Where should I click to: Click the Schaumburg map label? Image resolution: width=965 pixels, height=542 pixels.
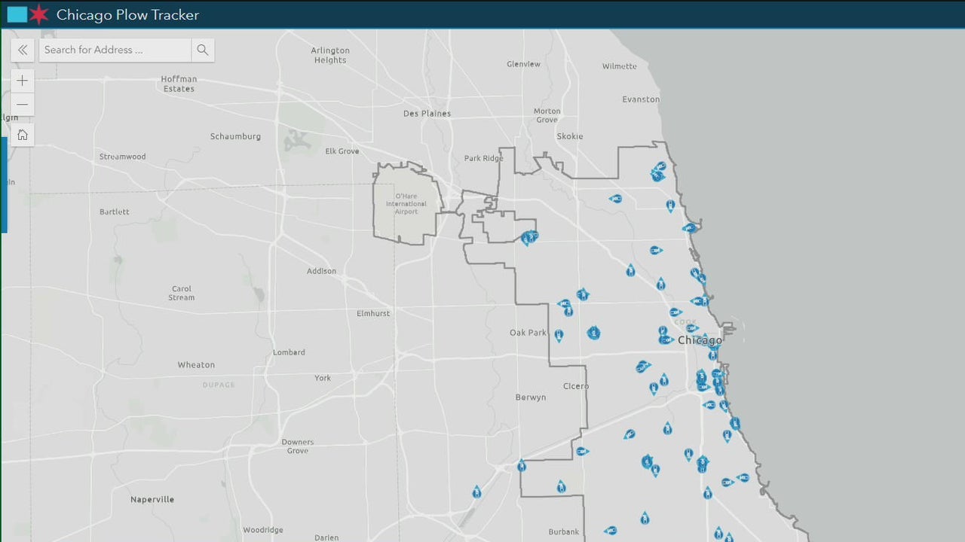(x=235, y=136)
